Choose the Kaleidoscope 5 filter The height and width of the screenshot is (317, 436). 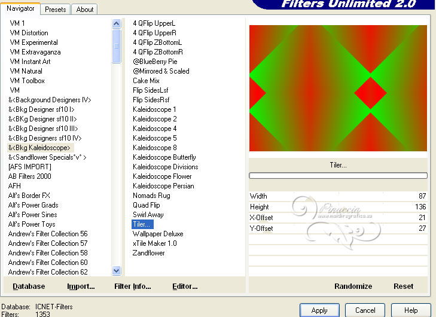154,138
